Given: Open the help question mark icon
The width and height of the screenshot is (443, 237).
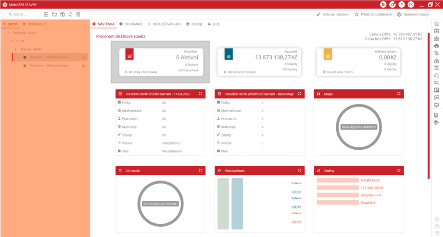Looking at the screenshot, I should pyautogui.click(x=402, y=4).
